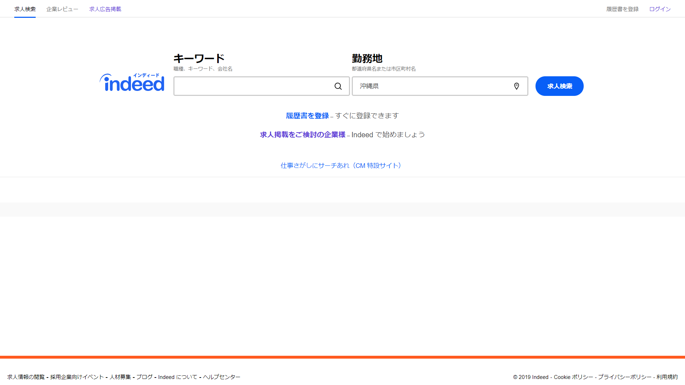Click the 勤務地 heading label
685x385 pixels.
pyautogui.click(x=367, y=58)
